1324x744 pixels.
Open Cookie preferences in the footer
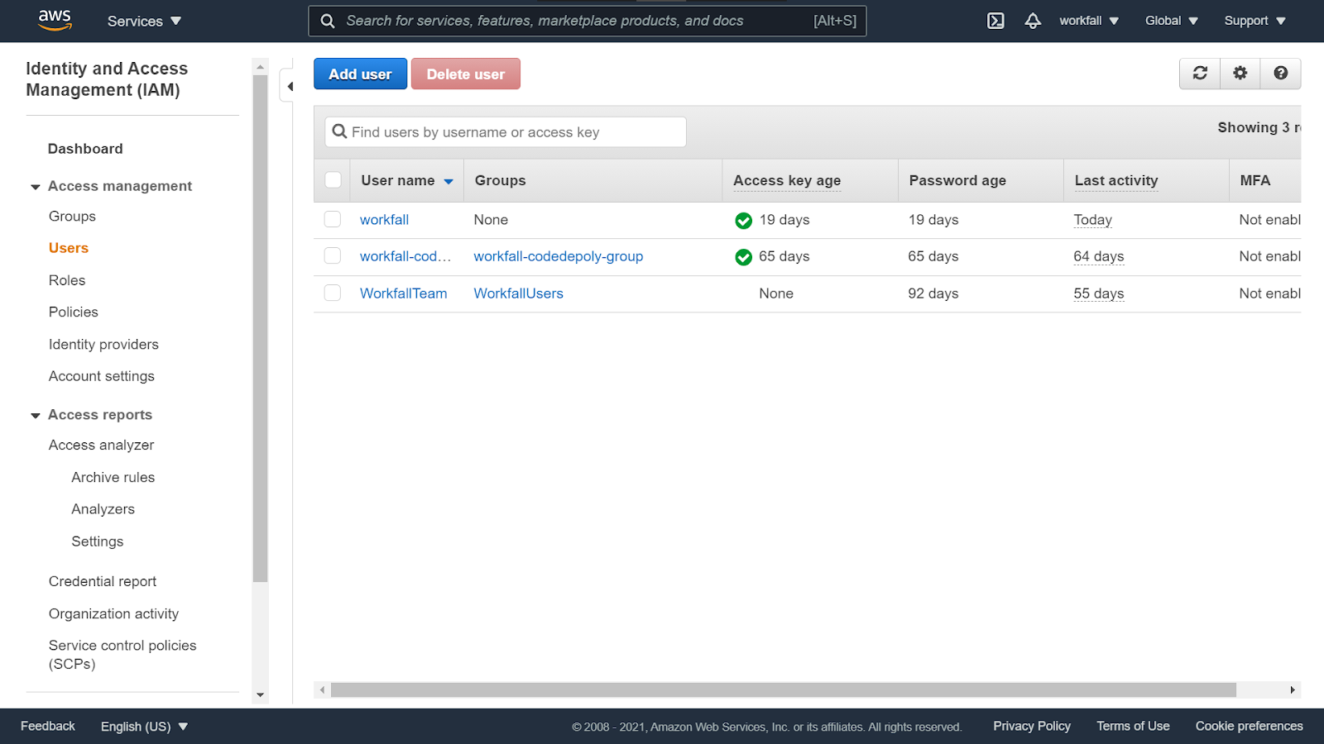point(1249,726)
